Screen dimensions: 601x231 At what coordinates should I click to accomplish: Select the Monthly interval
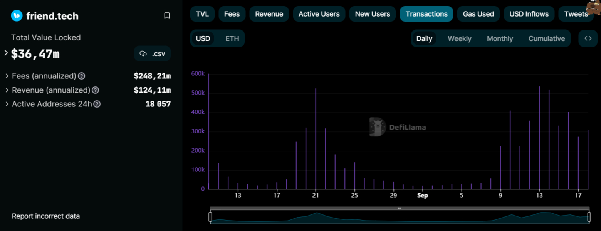(x=500, y=38)
